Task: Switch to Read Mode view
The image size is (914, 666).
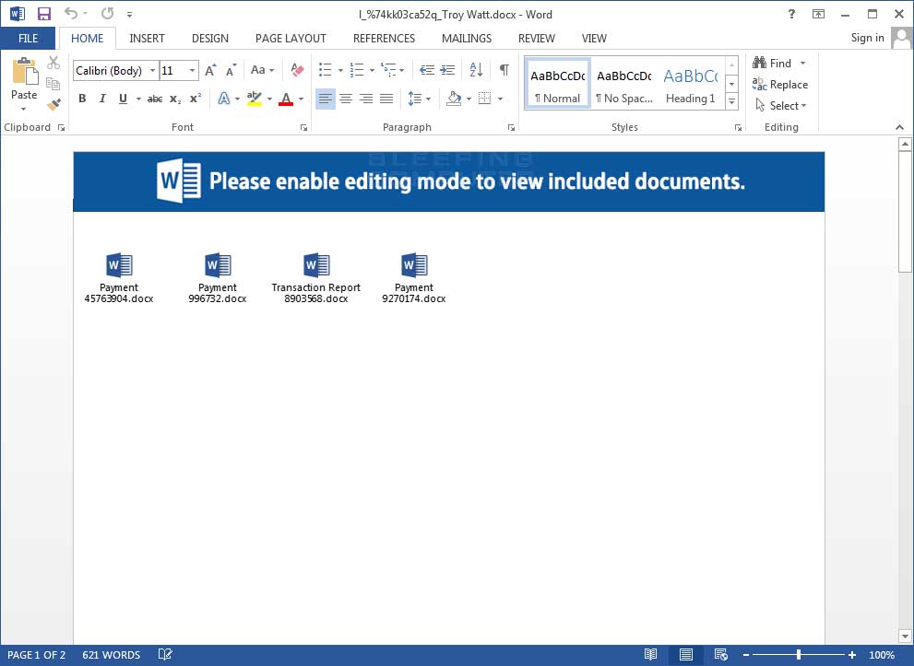Action: (650, 655)
